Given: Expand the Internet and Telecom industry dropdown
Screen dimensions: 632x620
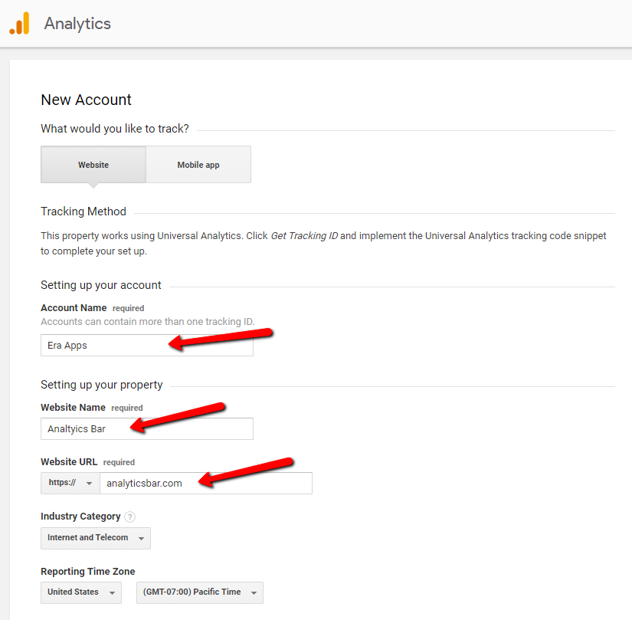Looking at the screenshot, I should 96,538.
